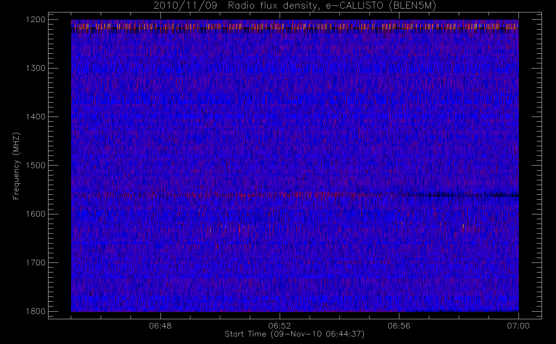Click the 07:00 time axis label
Viewport: 556px width, 344px height.
pyautogui.click(x=518, y=326)
